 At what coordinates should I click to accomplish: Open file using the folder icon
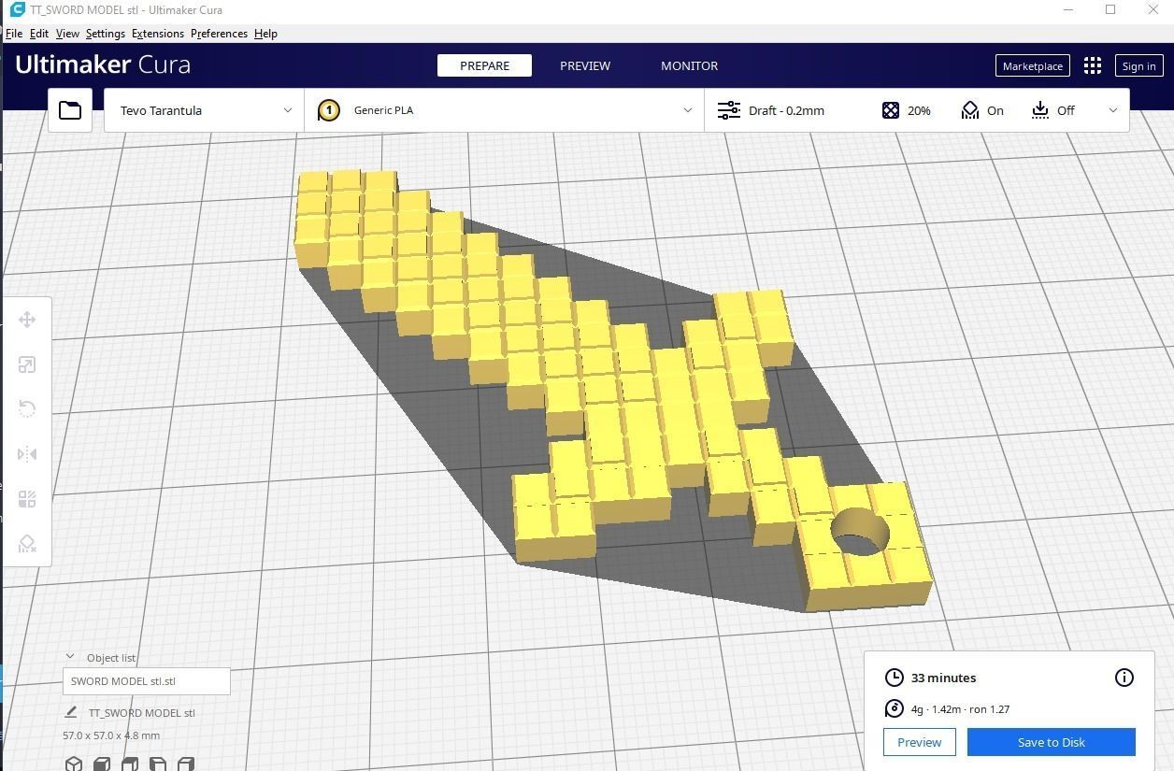(70, 110)
